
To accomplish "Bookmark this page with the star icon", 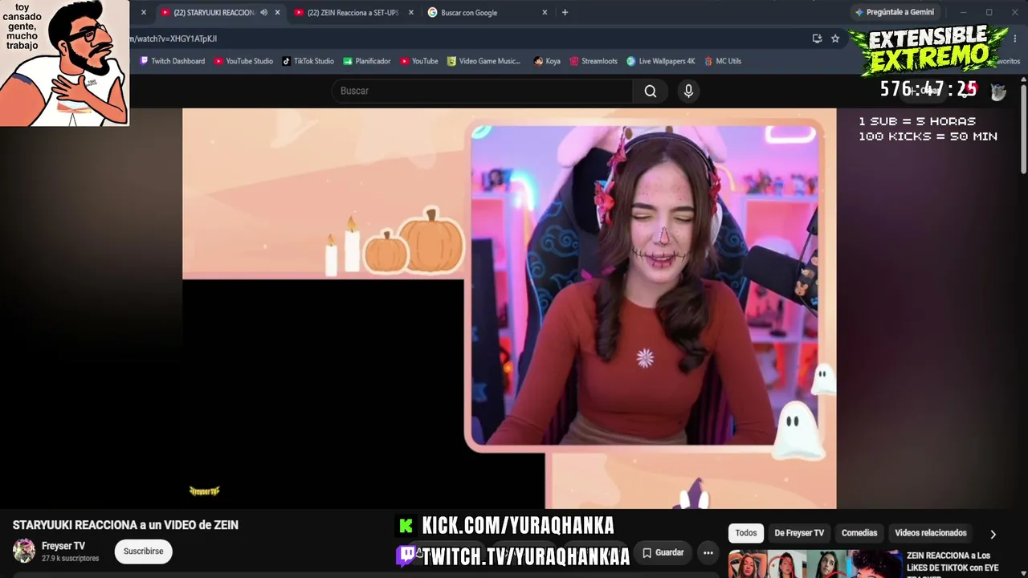I will tap(835, 39).
